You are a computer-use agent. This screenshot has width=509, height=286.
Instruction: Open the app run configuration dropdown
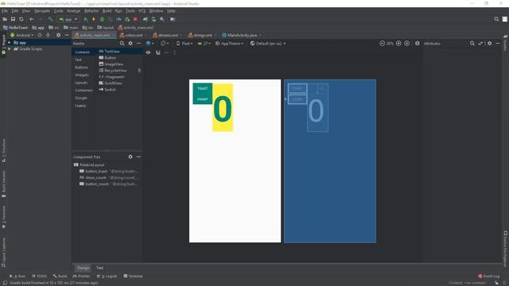pyautogui.click(x=68, y=19)
